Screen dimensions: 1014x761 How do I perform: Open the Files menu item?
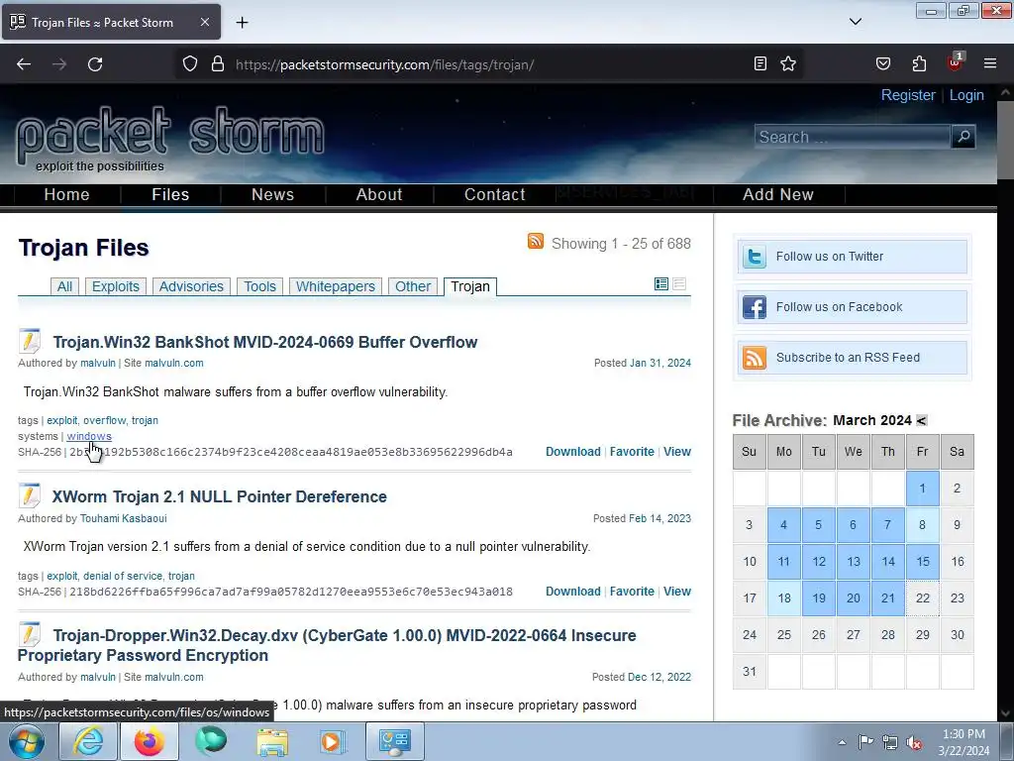click(170, 195)
